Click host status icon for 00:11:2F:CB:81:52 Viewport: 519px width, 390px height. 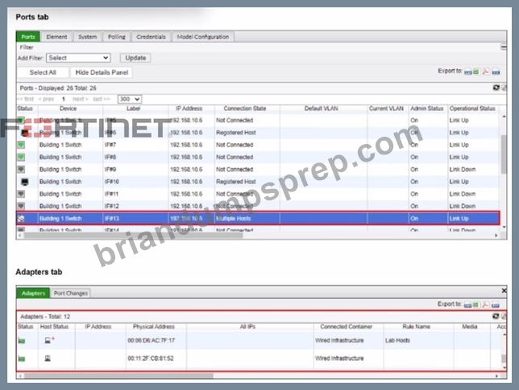(x=48, y=359)
